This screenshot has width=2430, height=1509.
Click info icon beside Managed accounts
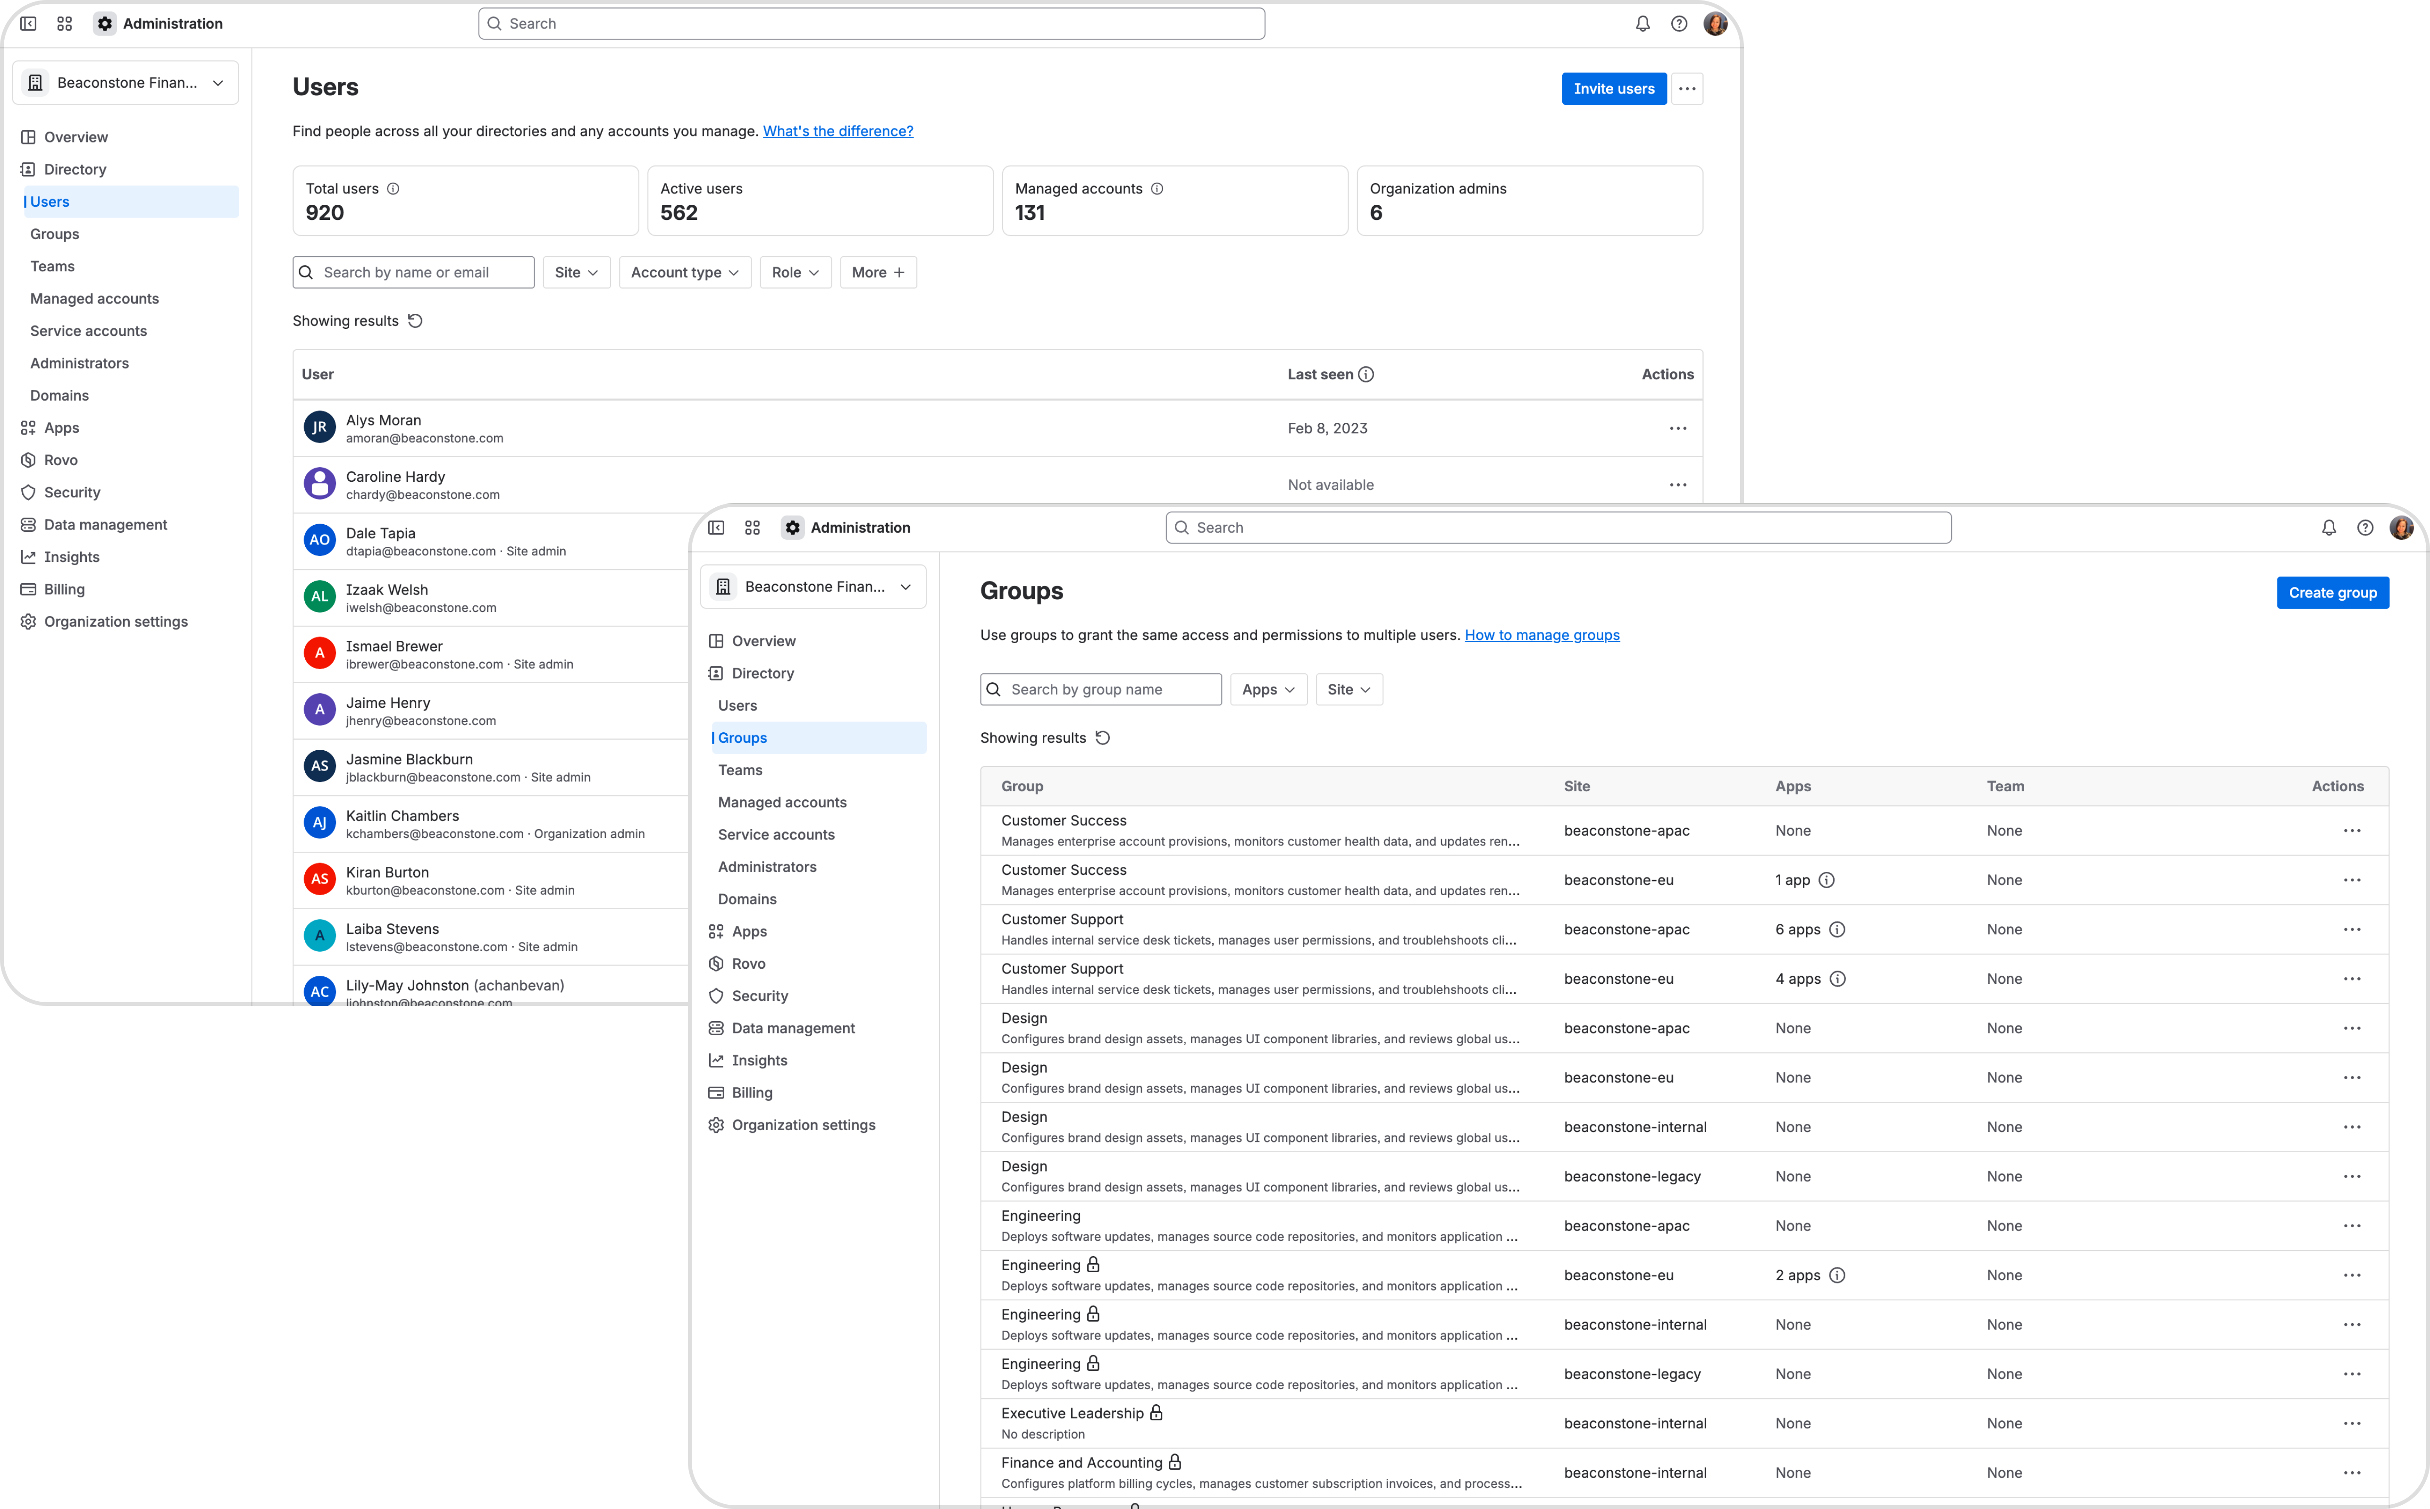pyautogui.click(x=1157, y=189)
